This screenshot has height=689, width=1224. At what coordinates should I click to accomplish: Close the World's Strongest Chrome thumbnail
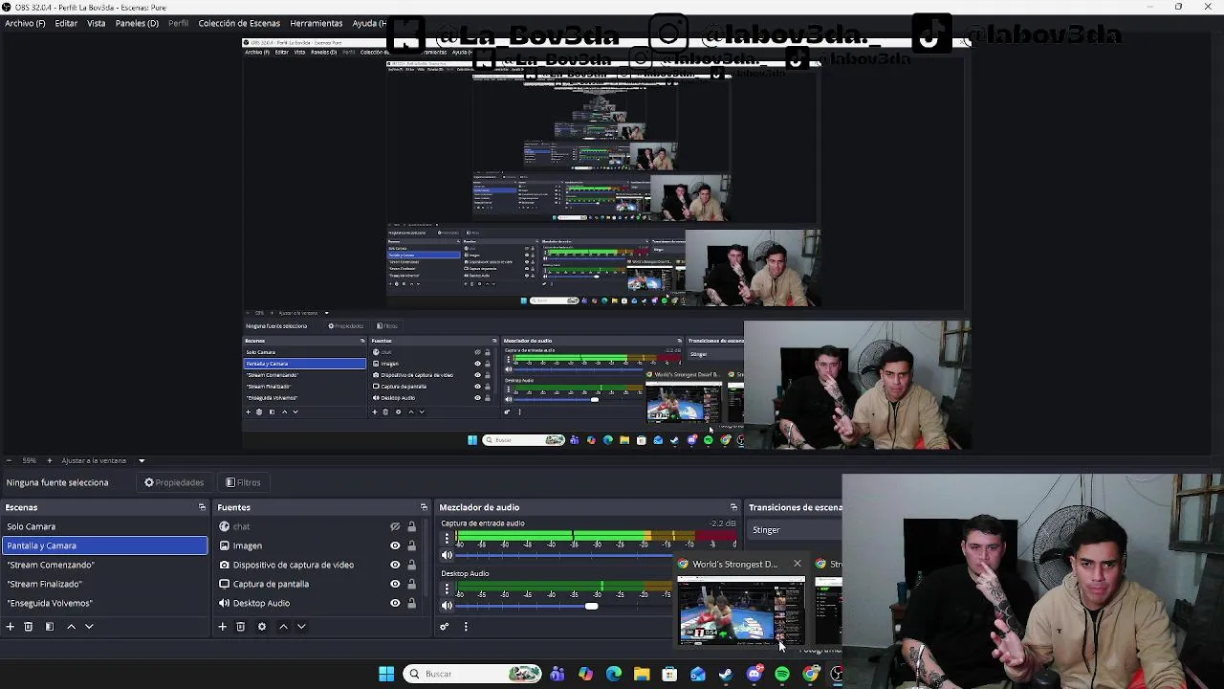[797, 564]
